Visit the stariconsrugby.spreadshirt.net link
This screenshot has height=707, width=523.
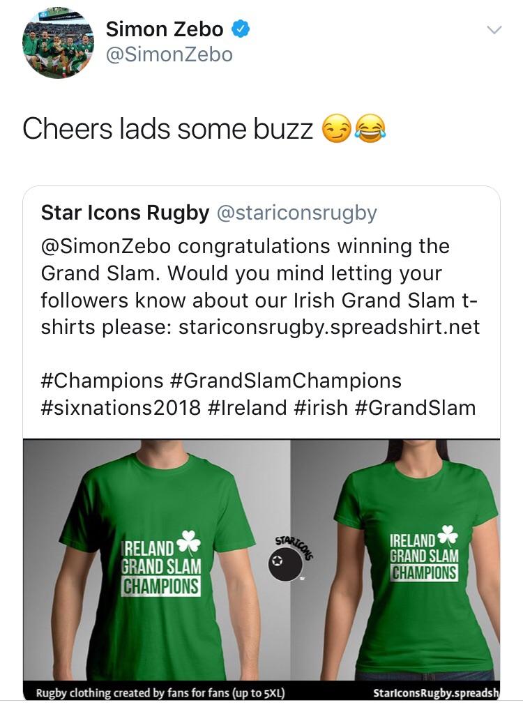coord(329,327)
